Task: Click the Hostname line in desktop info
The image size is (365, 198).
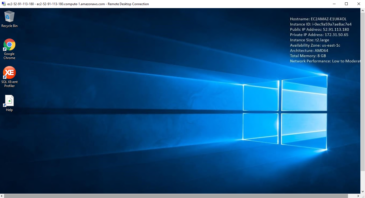Action: 318,19
